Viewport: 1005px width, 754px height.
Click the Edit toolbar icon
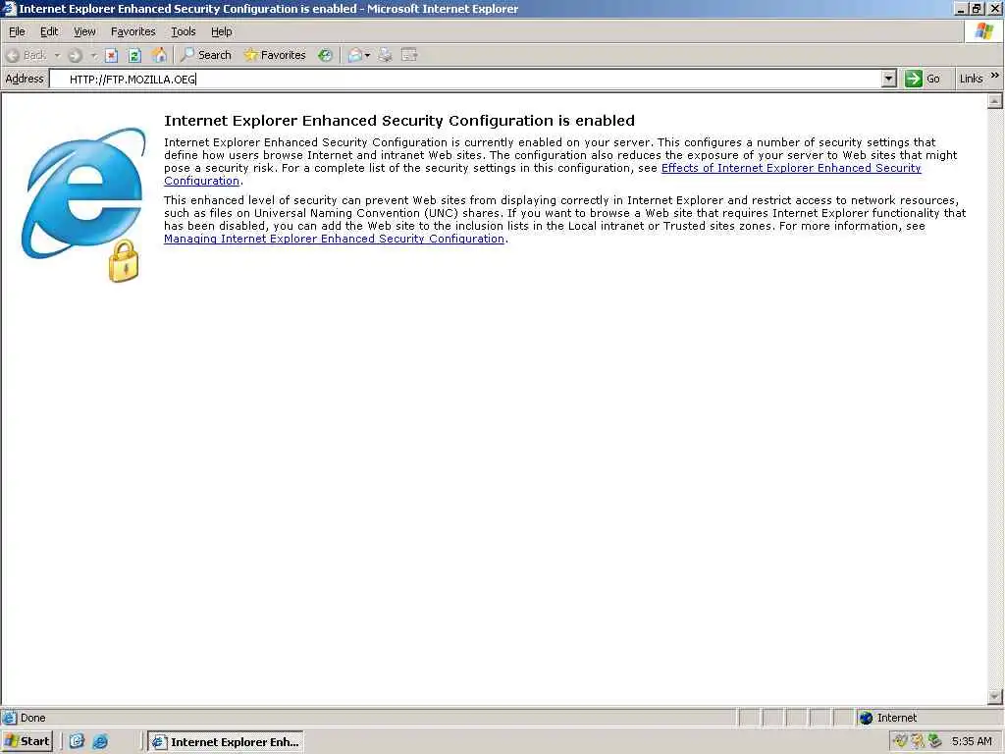(x=409, y=55)
